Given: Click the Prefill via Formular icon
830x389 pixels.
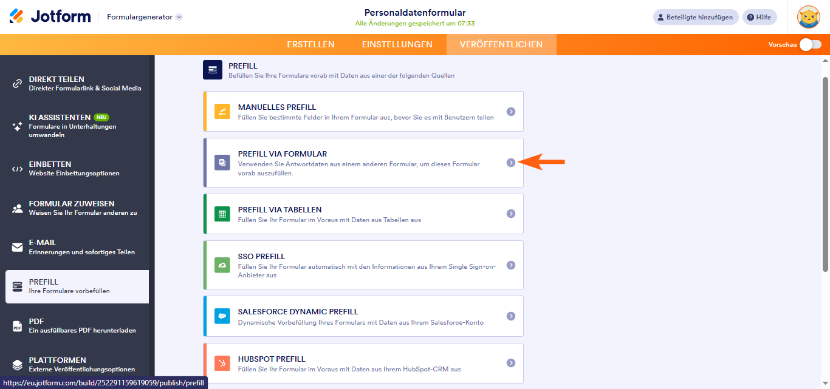Looking at the screenshot, I should tap(222, 163).
